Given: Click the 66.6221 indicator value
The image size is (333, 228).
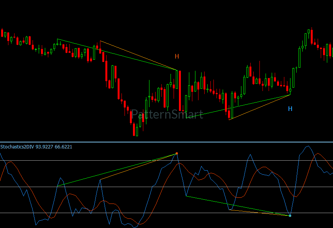Looking at the screenshot, I should click(63, 147).
